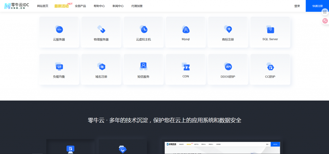
Task: Click the 物理服务器 physical server icon
Action: point(101,29)
